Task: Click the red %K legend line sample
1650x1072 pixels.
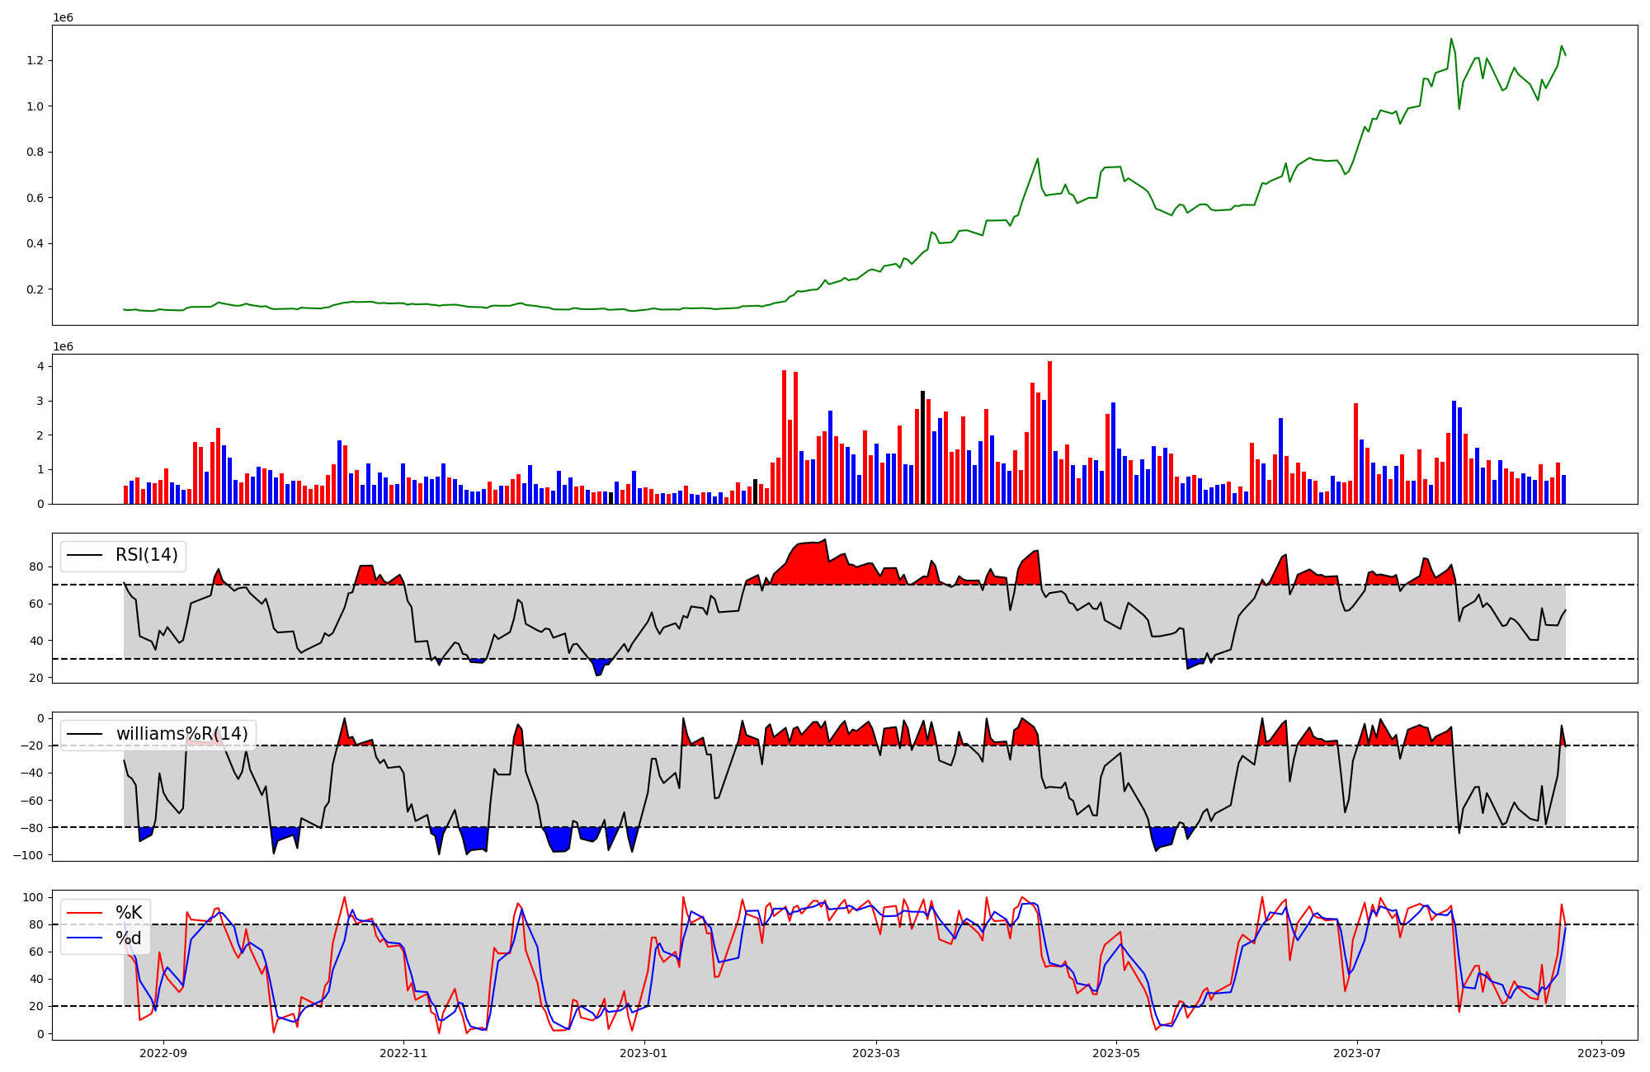Action: pos(85,913)
